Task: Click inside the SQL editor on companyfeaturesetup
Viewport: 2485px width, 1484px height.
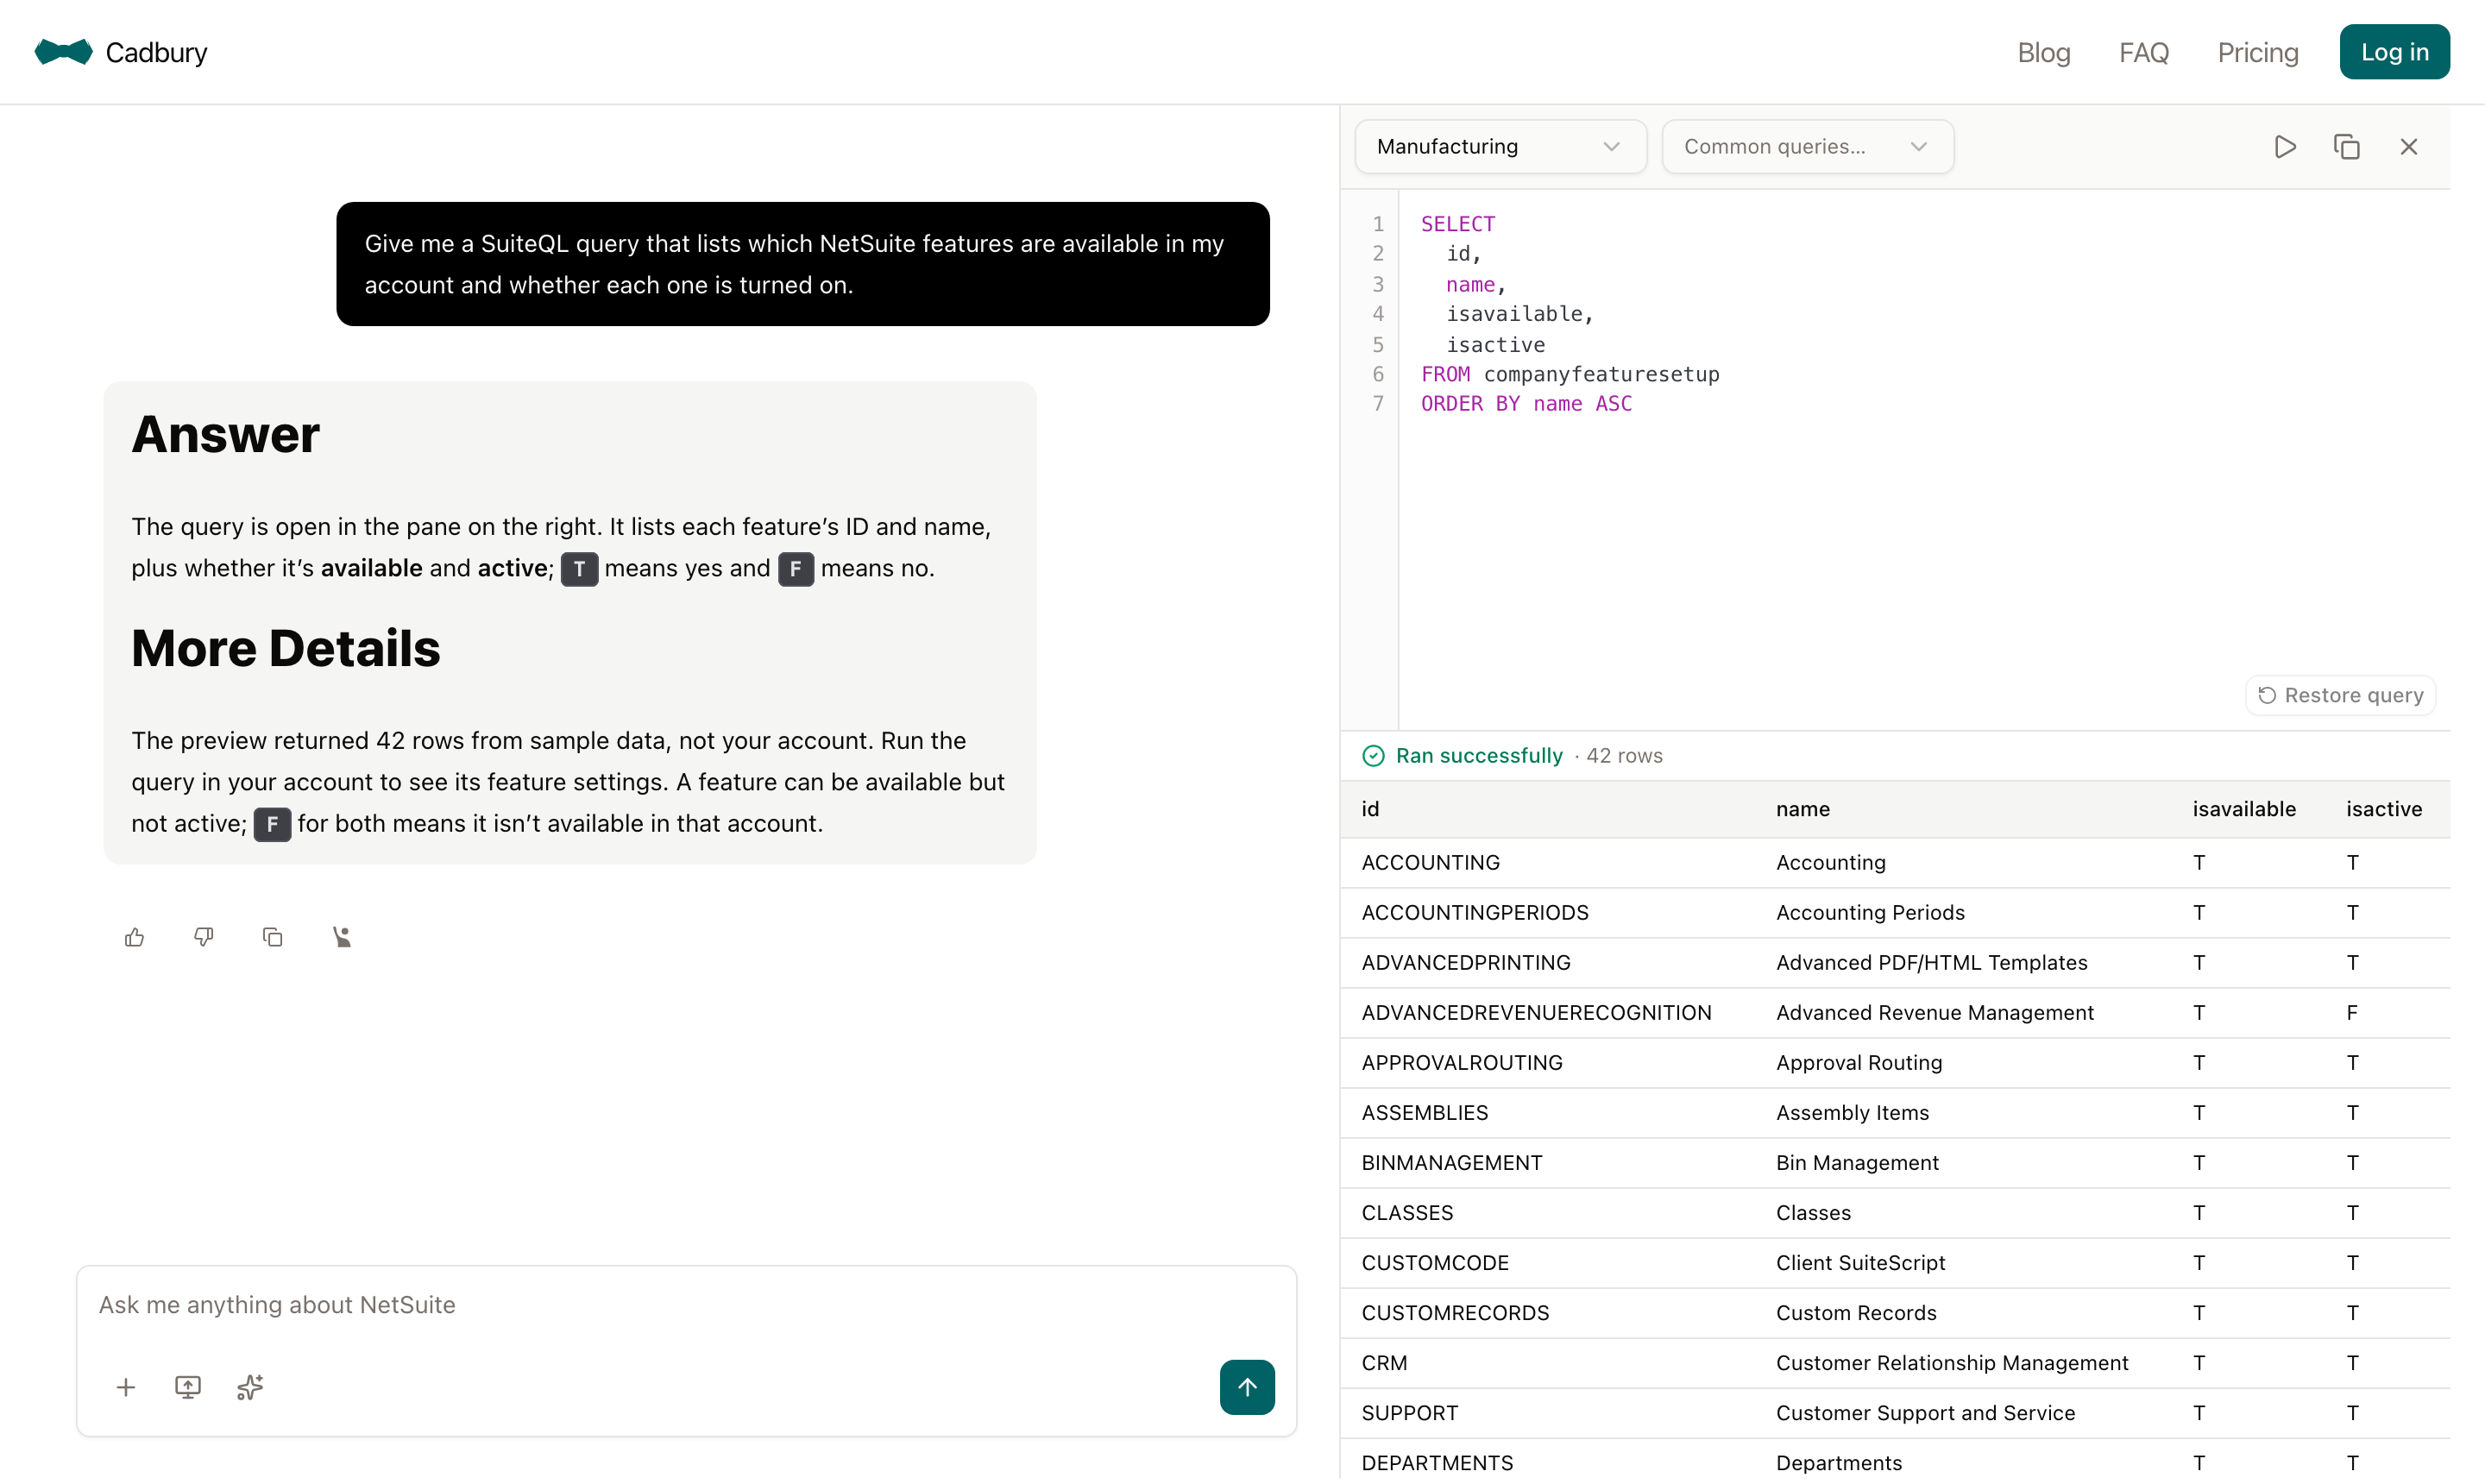Action: 1601,374
